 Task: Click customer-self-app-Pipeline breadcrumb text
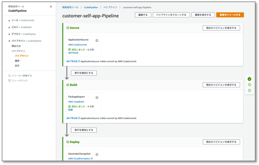pos(137,7)
